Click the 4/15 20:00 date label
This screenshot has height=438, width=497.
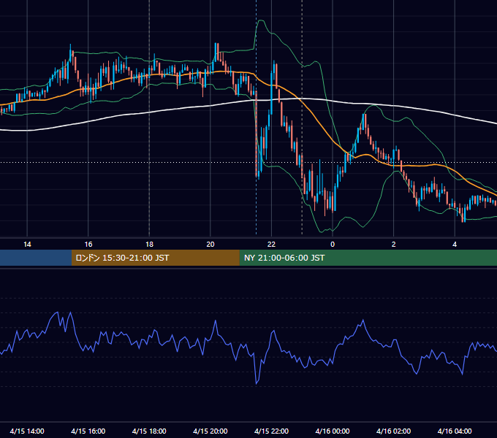coord(210,431)
